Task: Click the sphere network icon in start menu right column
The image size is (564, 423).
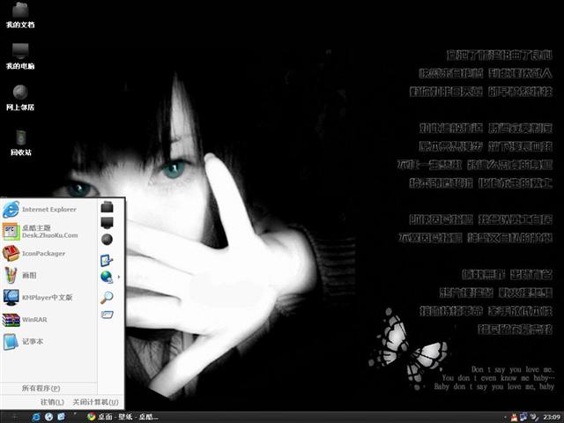Action: coord(107,239)
